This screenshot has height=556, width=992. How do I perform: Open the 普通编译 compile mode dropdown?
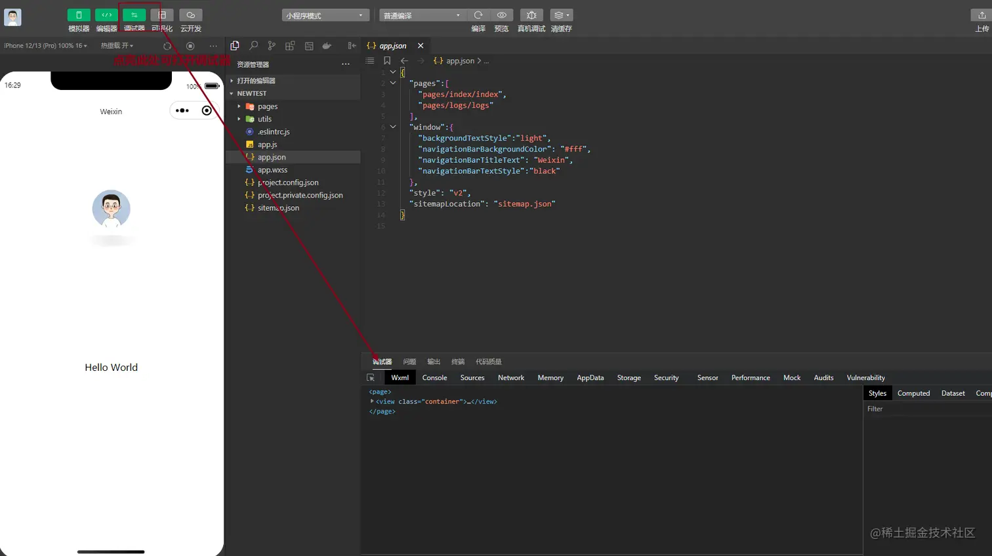pyautogui.click(x=423, y=15)
